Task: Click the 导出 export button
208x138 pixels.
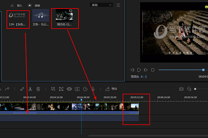Action: 111,89
